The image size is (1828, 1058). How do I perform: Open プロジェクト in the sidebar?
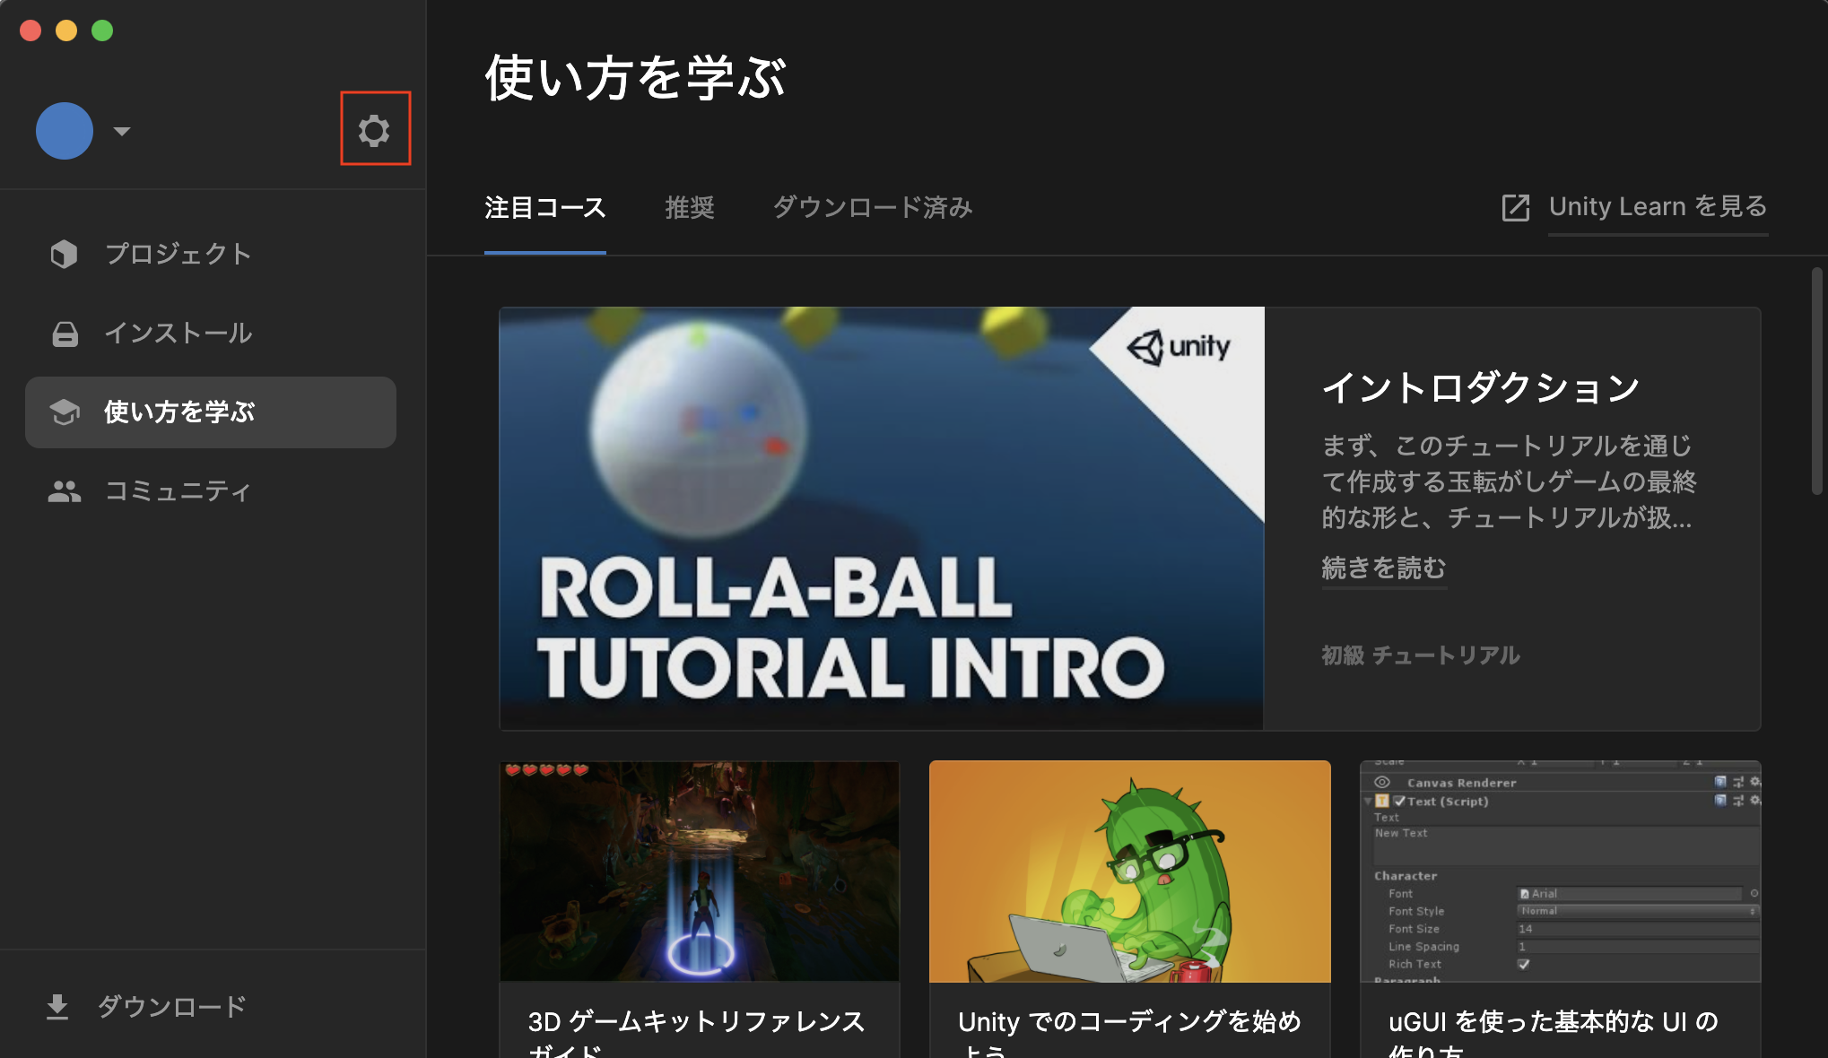click(x=211, y=254)
